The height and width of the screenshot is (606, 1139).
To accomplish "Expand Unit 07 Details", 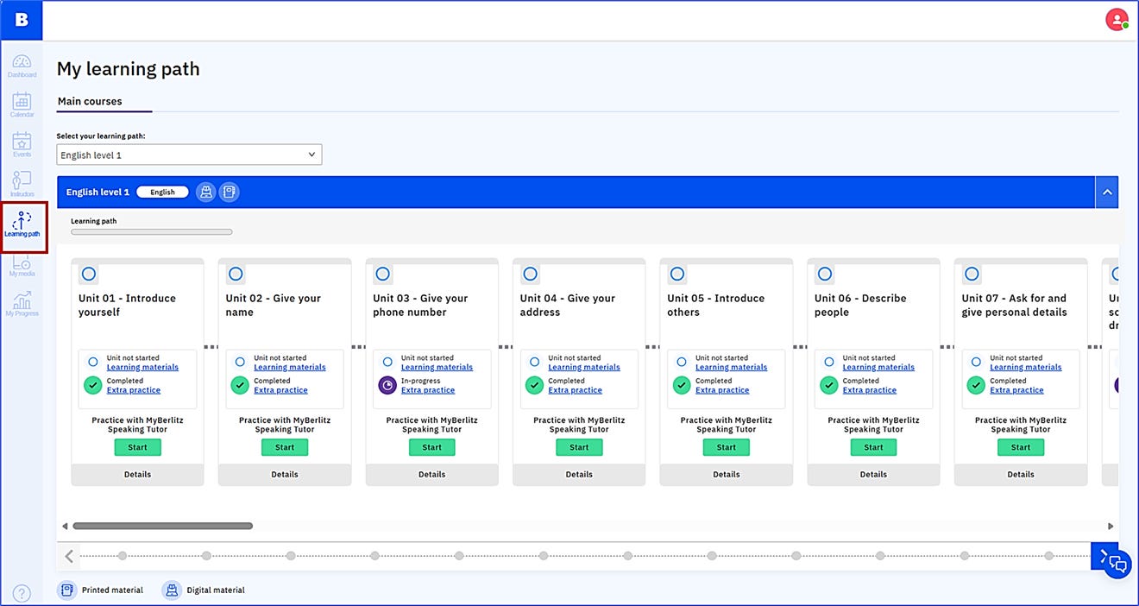I will [1021, 474].
